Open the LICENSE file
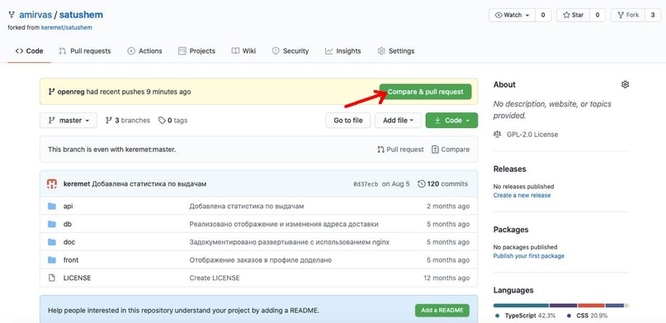Image resolution: width=666 pixels, height=323 pixels. tap(77, 278)
